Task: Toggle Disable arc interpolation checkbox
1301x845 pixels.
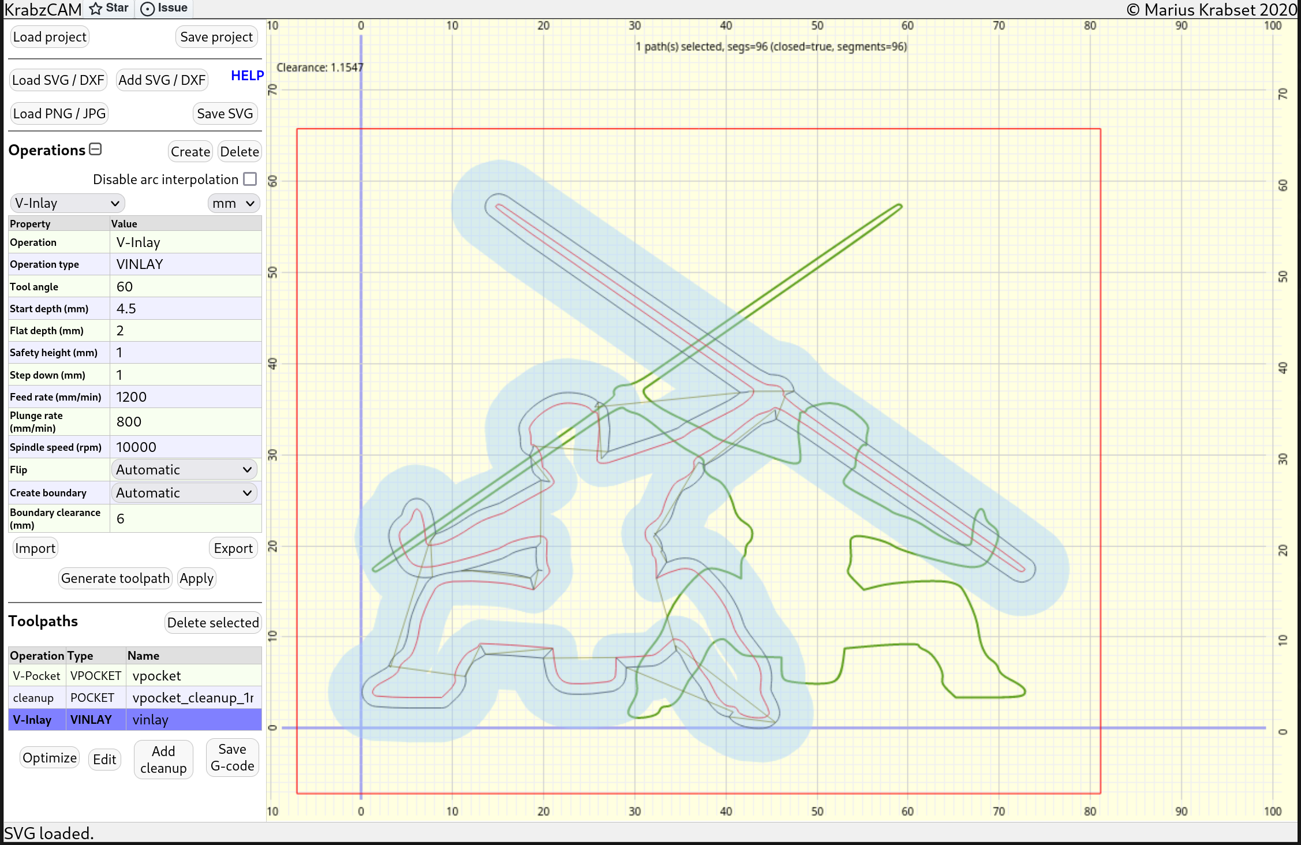Action: 250,179
